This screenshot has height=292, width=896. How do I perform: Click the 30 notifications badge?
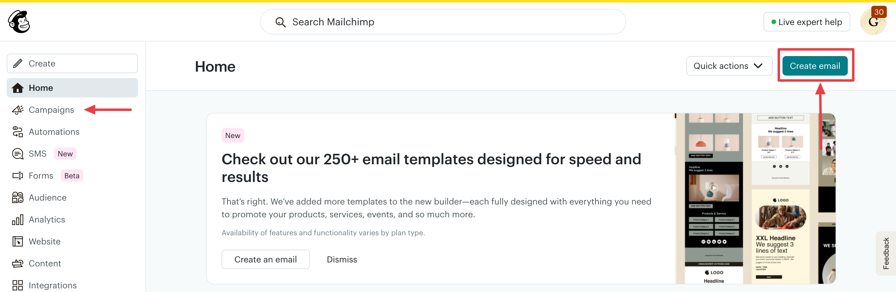(879, 12)
